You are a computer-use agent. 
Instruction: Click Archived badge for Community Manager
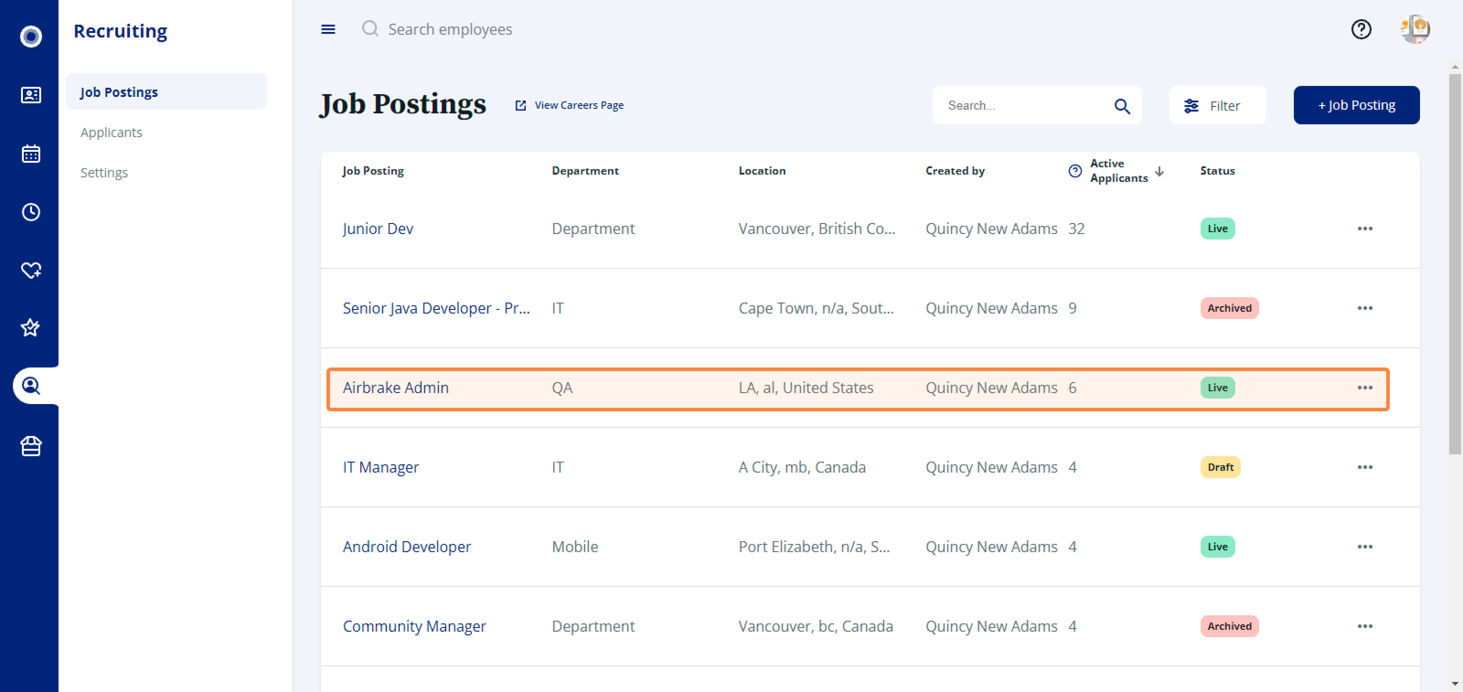pyautogui.click(x=1229, y=626)
